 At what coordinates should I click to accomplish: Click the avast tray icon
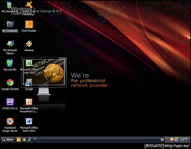[x=172, y=139]
